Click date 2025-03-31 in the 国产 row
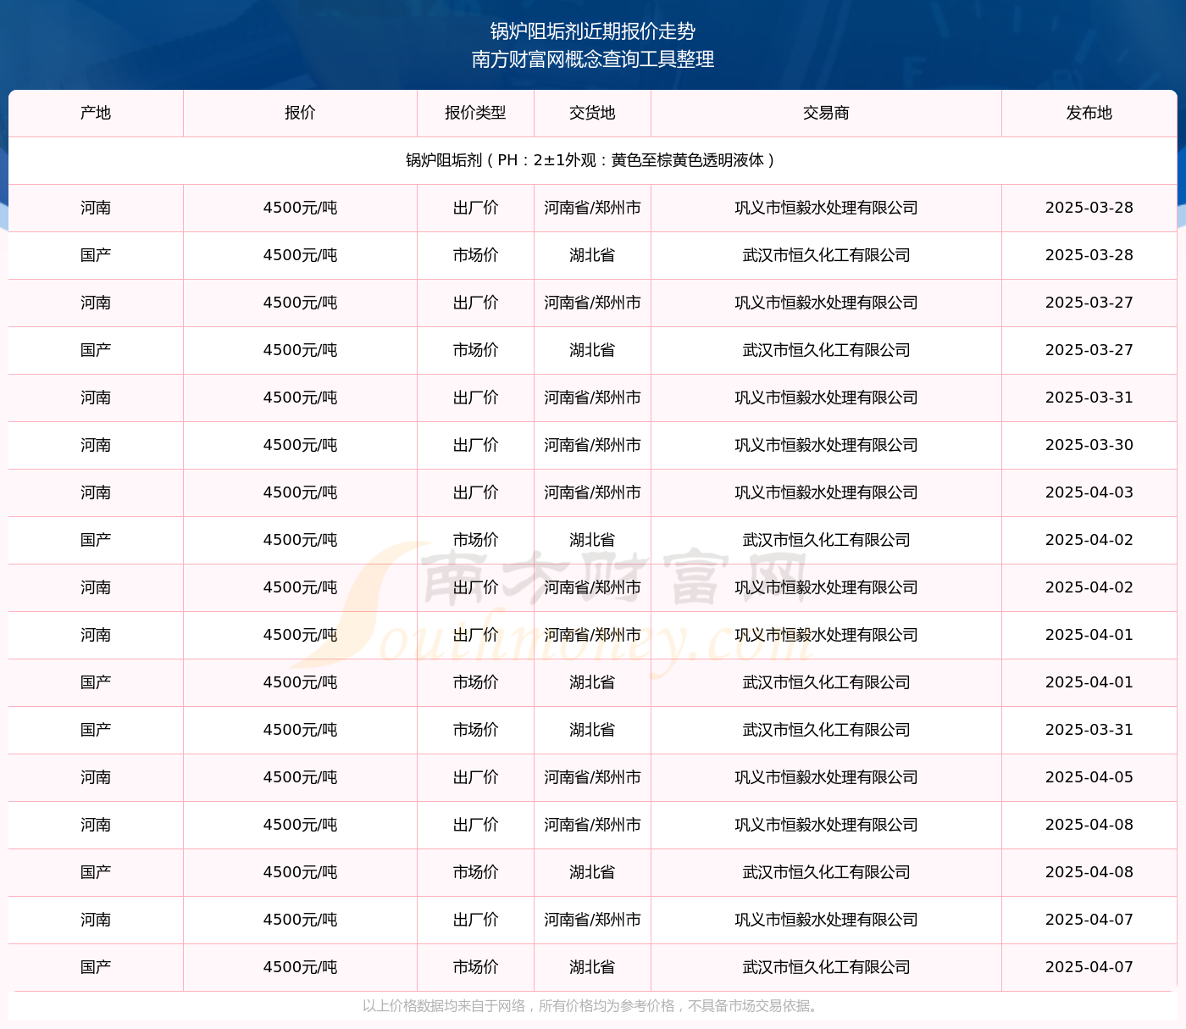 click(x=1089, y=730)
